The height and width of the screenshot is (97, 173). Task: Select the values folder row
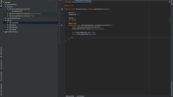coord(30,30)
